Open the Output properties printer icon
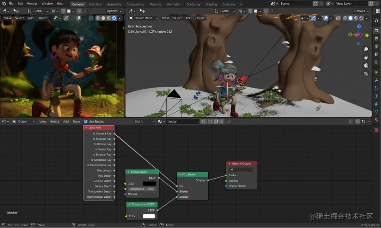This screenshot has width=381, height=228. [376, 39]
